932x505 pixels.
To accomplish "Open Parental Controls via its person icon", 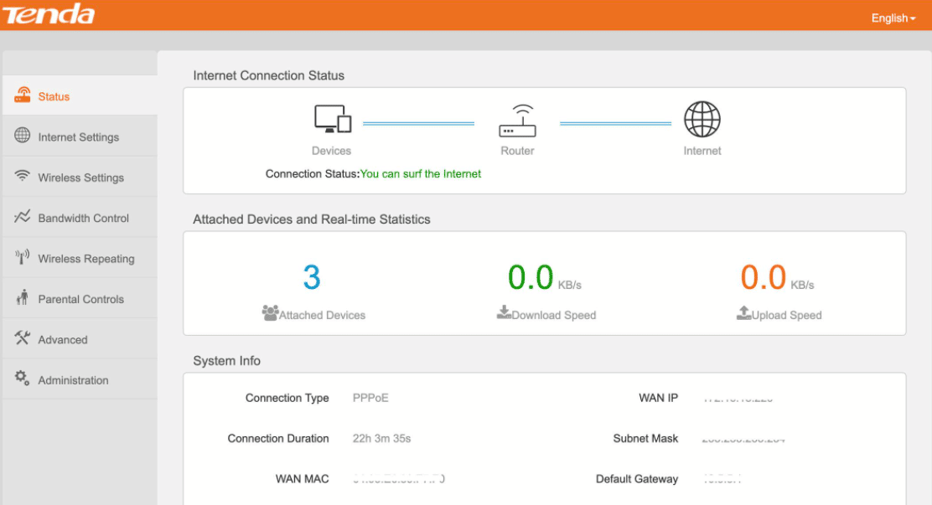I will coord(25,298).
